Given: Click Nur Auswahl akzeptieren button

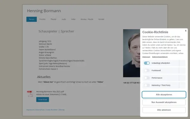Looking at the screenshot, I should tap(164, 102).
